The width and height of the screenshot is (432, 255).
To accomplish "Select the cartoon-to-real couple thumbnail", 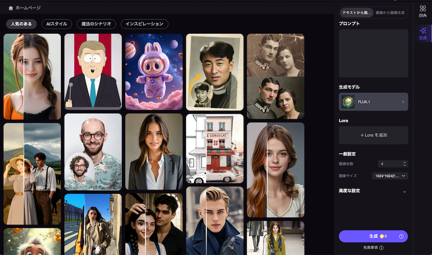I will (154, 224).
